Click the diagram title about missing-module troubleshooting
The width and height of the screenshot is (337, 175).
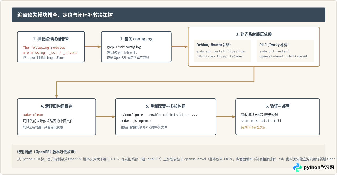[65, 15]
